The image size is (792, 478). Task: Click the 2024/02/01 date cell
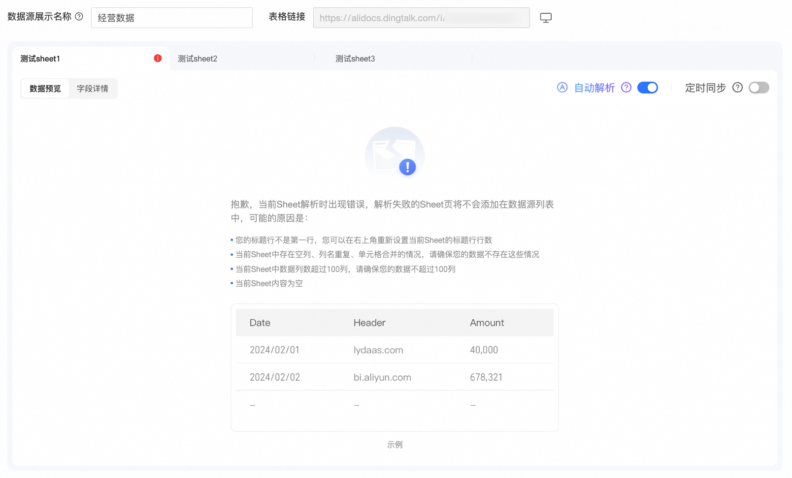pos(274,350)
